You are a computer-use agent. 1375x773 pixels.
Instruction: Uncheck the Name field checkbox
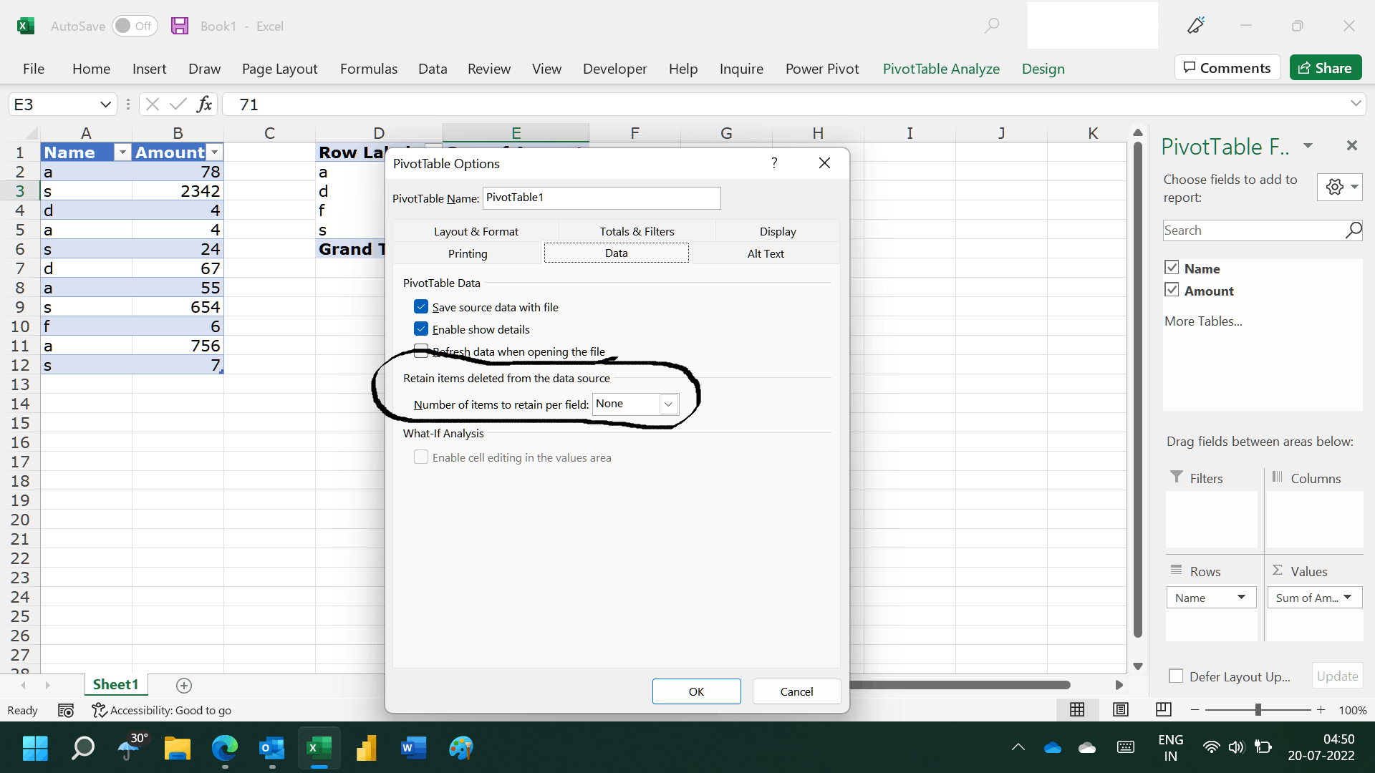1172,268
